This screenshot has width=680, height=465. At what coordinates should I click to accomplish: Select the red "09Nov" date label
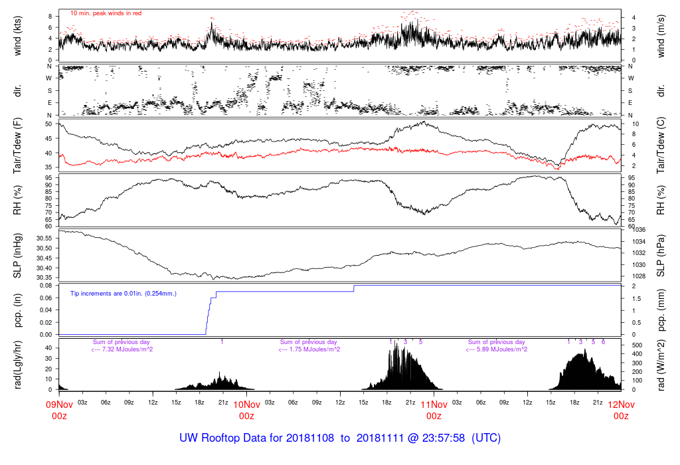tap(59, 405)
